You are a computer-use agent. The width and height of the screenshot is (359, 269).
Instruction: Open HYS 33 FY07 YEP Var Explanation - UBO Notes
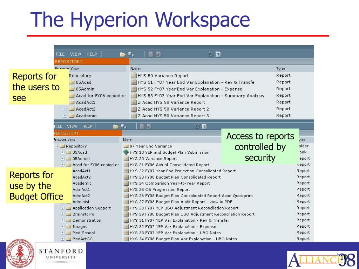pos(175,233)
